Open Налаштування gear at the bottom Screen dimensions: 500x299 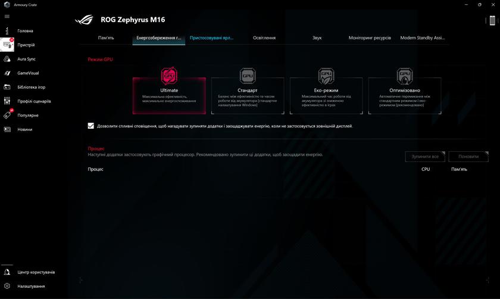[8, 286]
